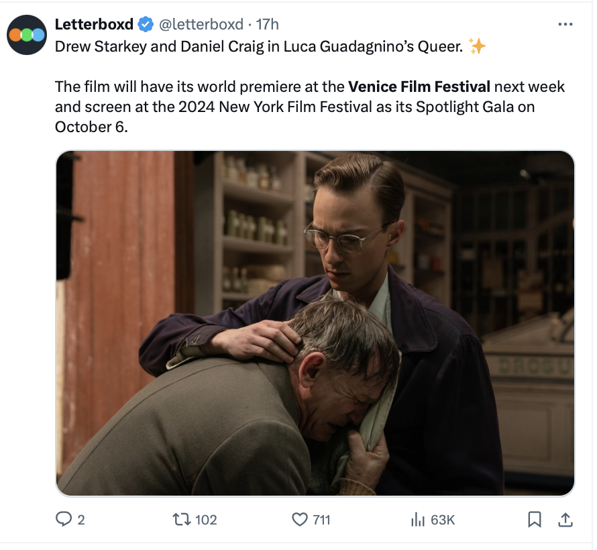Bookmark this Letterboxd post

pyautogui.click(x=535, y=520)
